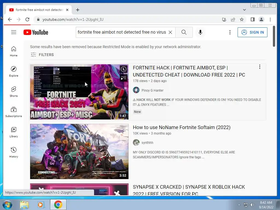Click the YouTube logo
The height and width of the screenshot is (210, 280).
pos(36,32)
